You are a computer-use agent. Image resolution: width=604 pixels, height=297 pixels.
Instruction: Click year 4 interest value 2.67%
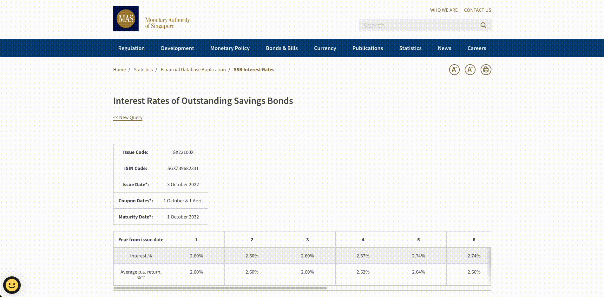coord(363,256)
